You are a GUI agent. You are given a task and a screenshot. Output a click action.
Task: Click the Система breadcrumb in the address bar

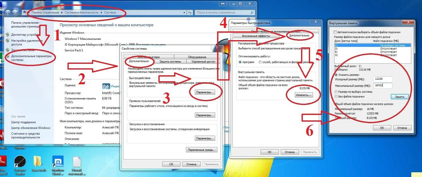pyautogui.click(x=110, y=12)
